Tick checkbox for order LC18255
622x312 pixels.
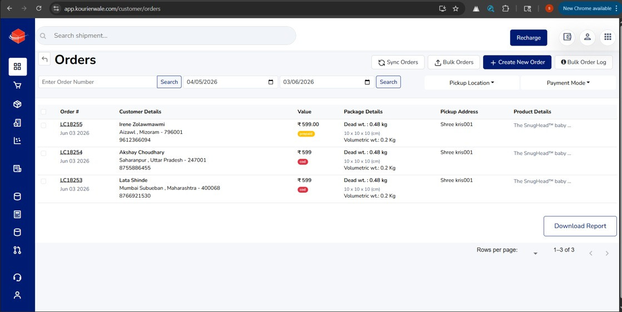(43, 125)
